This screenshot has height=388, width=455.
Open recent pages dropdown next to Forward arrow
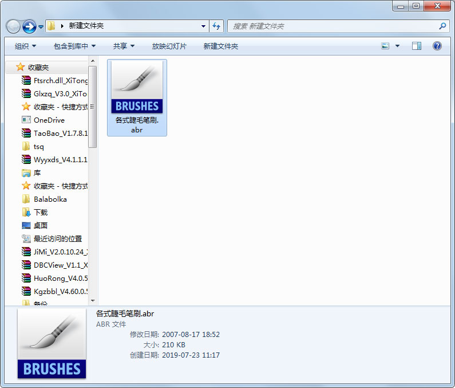(x=41, y=27)
